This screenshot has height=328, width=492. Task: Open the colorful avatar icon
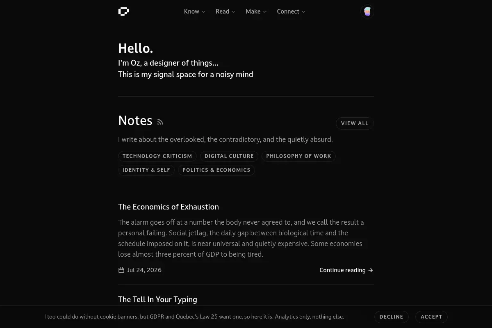pos(367,11)
